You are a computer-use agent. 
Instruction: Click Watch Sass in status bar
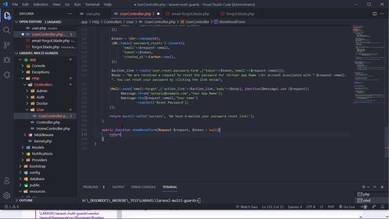tap(247, 207)
